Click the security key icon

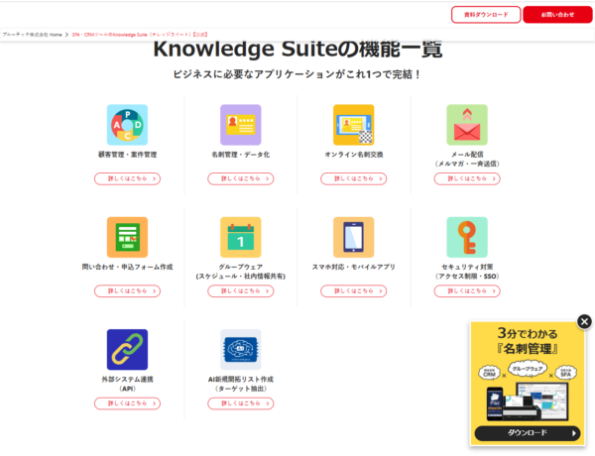[x=467, y=237]
